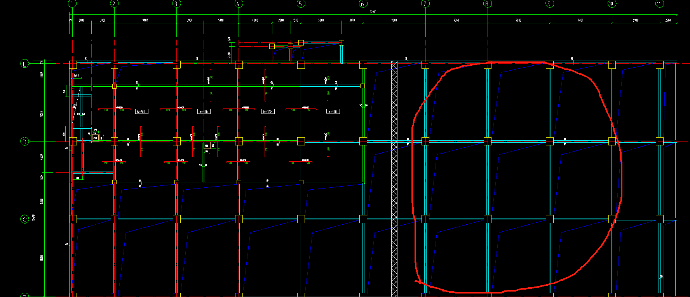
Task: Click the overall vertical dimension 45410
Action: (33, 218)
